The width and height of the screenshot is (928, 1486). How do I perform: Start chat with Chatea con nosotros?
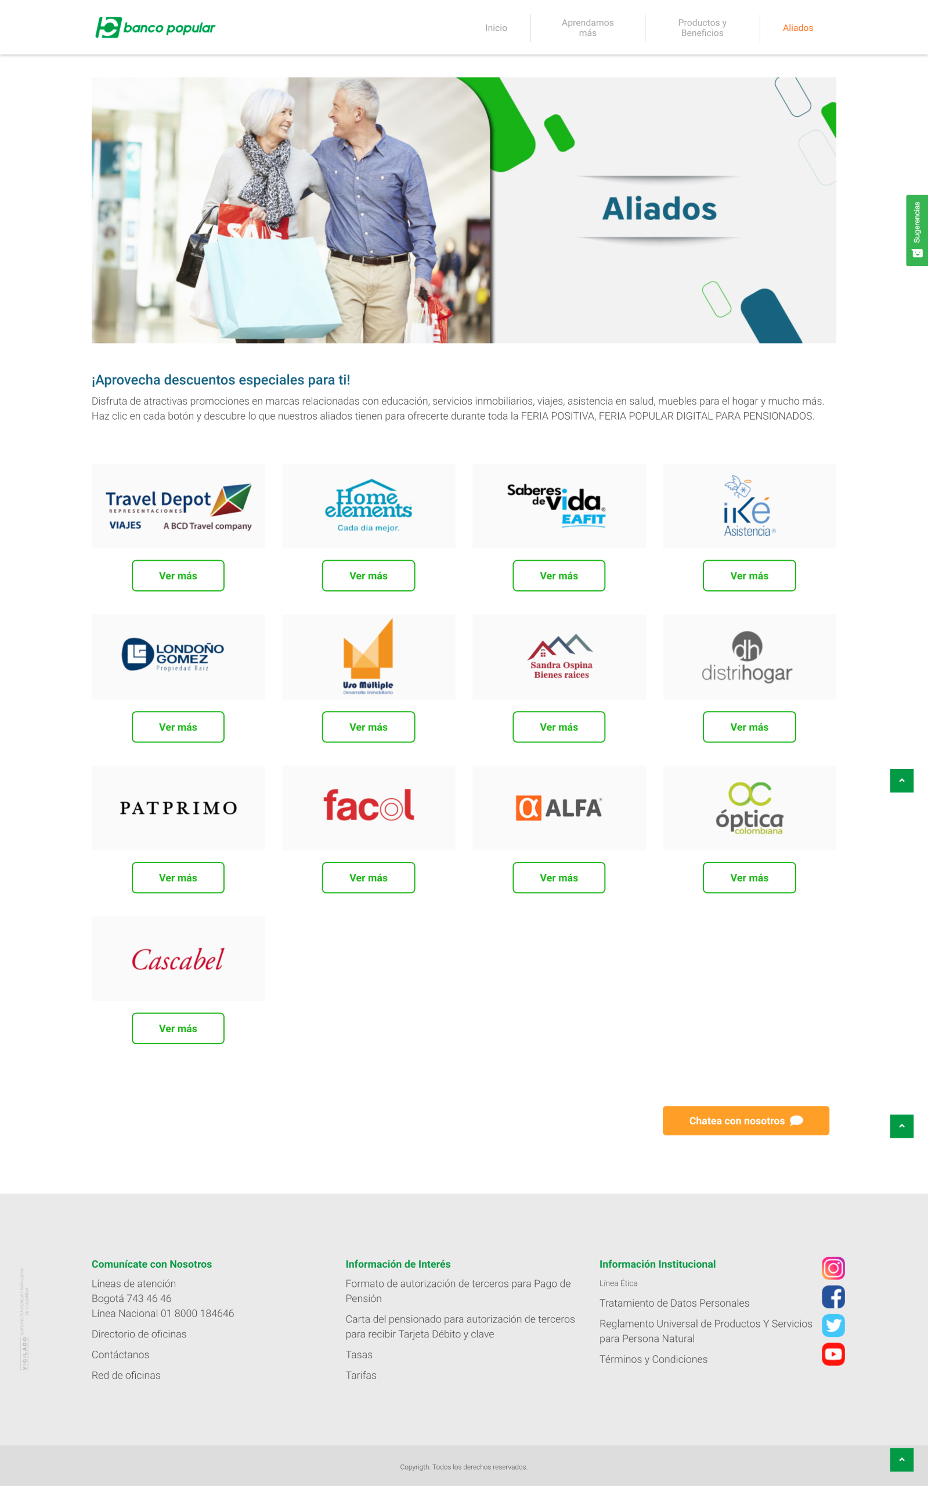coord(746,1121)
